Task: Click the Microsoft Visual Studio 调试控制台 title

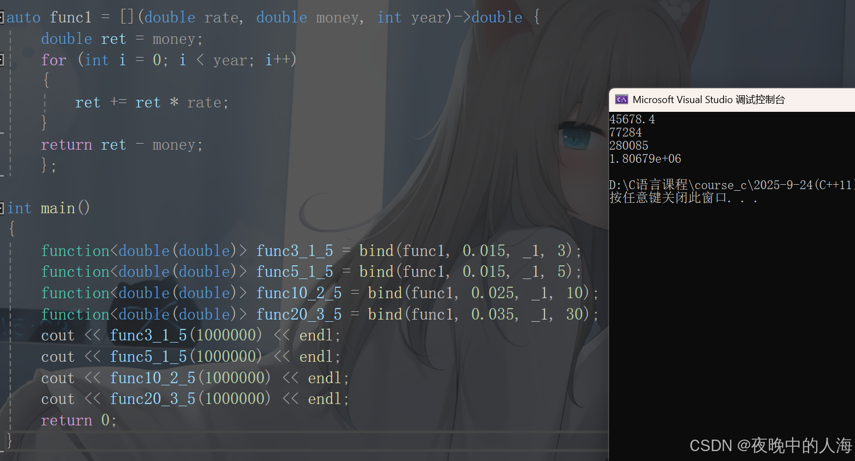Action: (709, 100)
